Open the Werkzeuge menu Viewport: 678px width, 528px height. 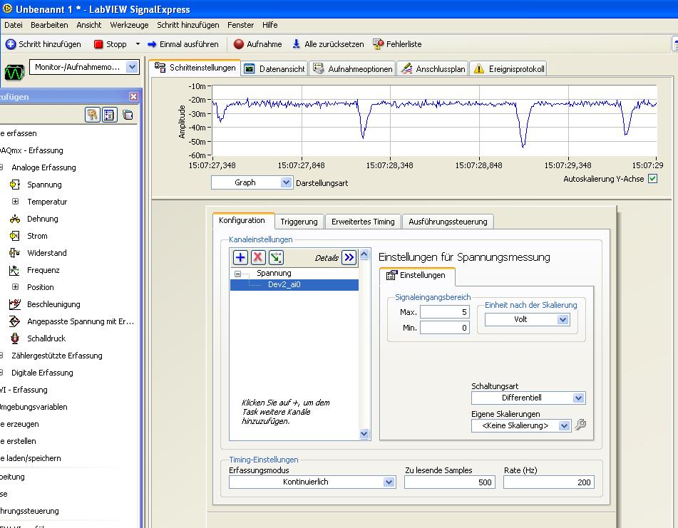(x=129, y=25)
